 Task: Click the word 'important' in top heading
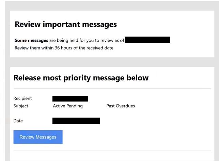pos(61,24)
